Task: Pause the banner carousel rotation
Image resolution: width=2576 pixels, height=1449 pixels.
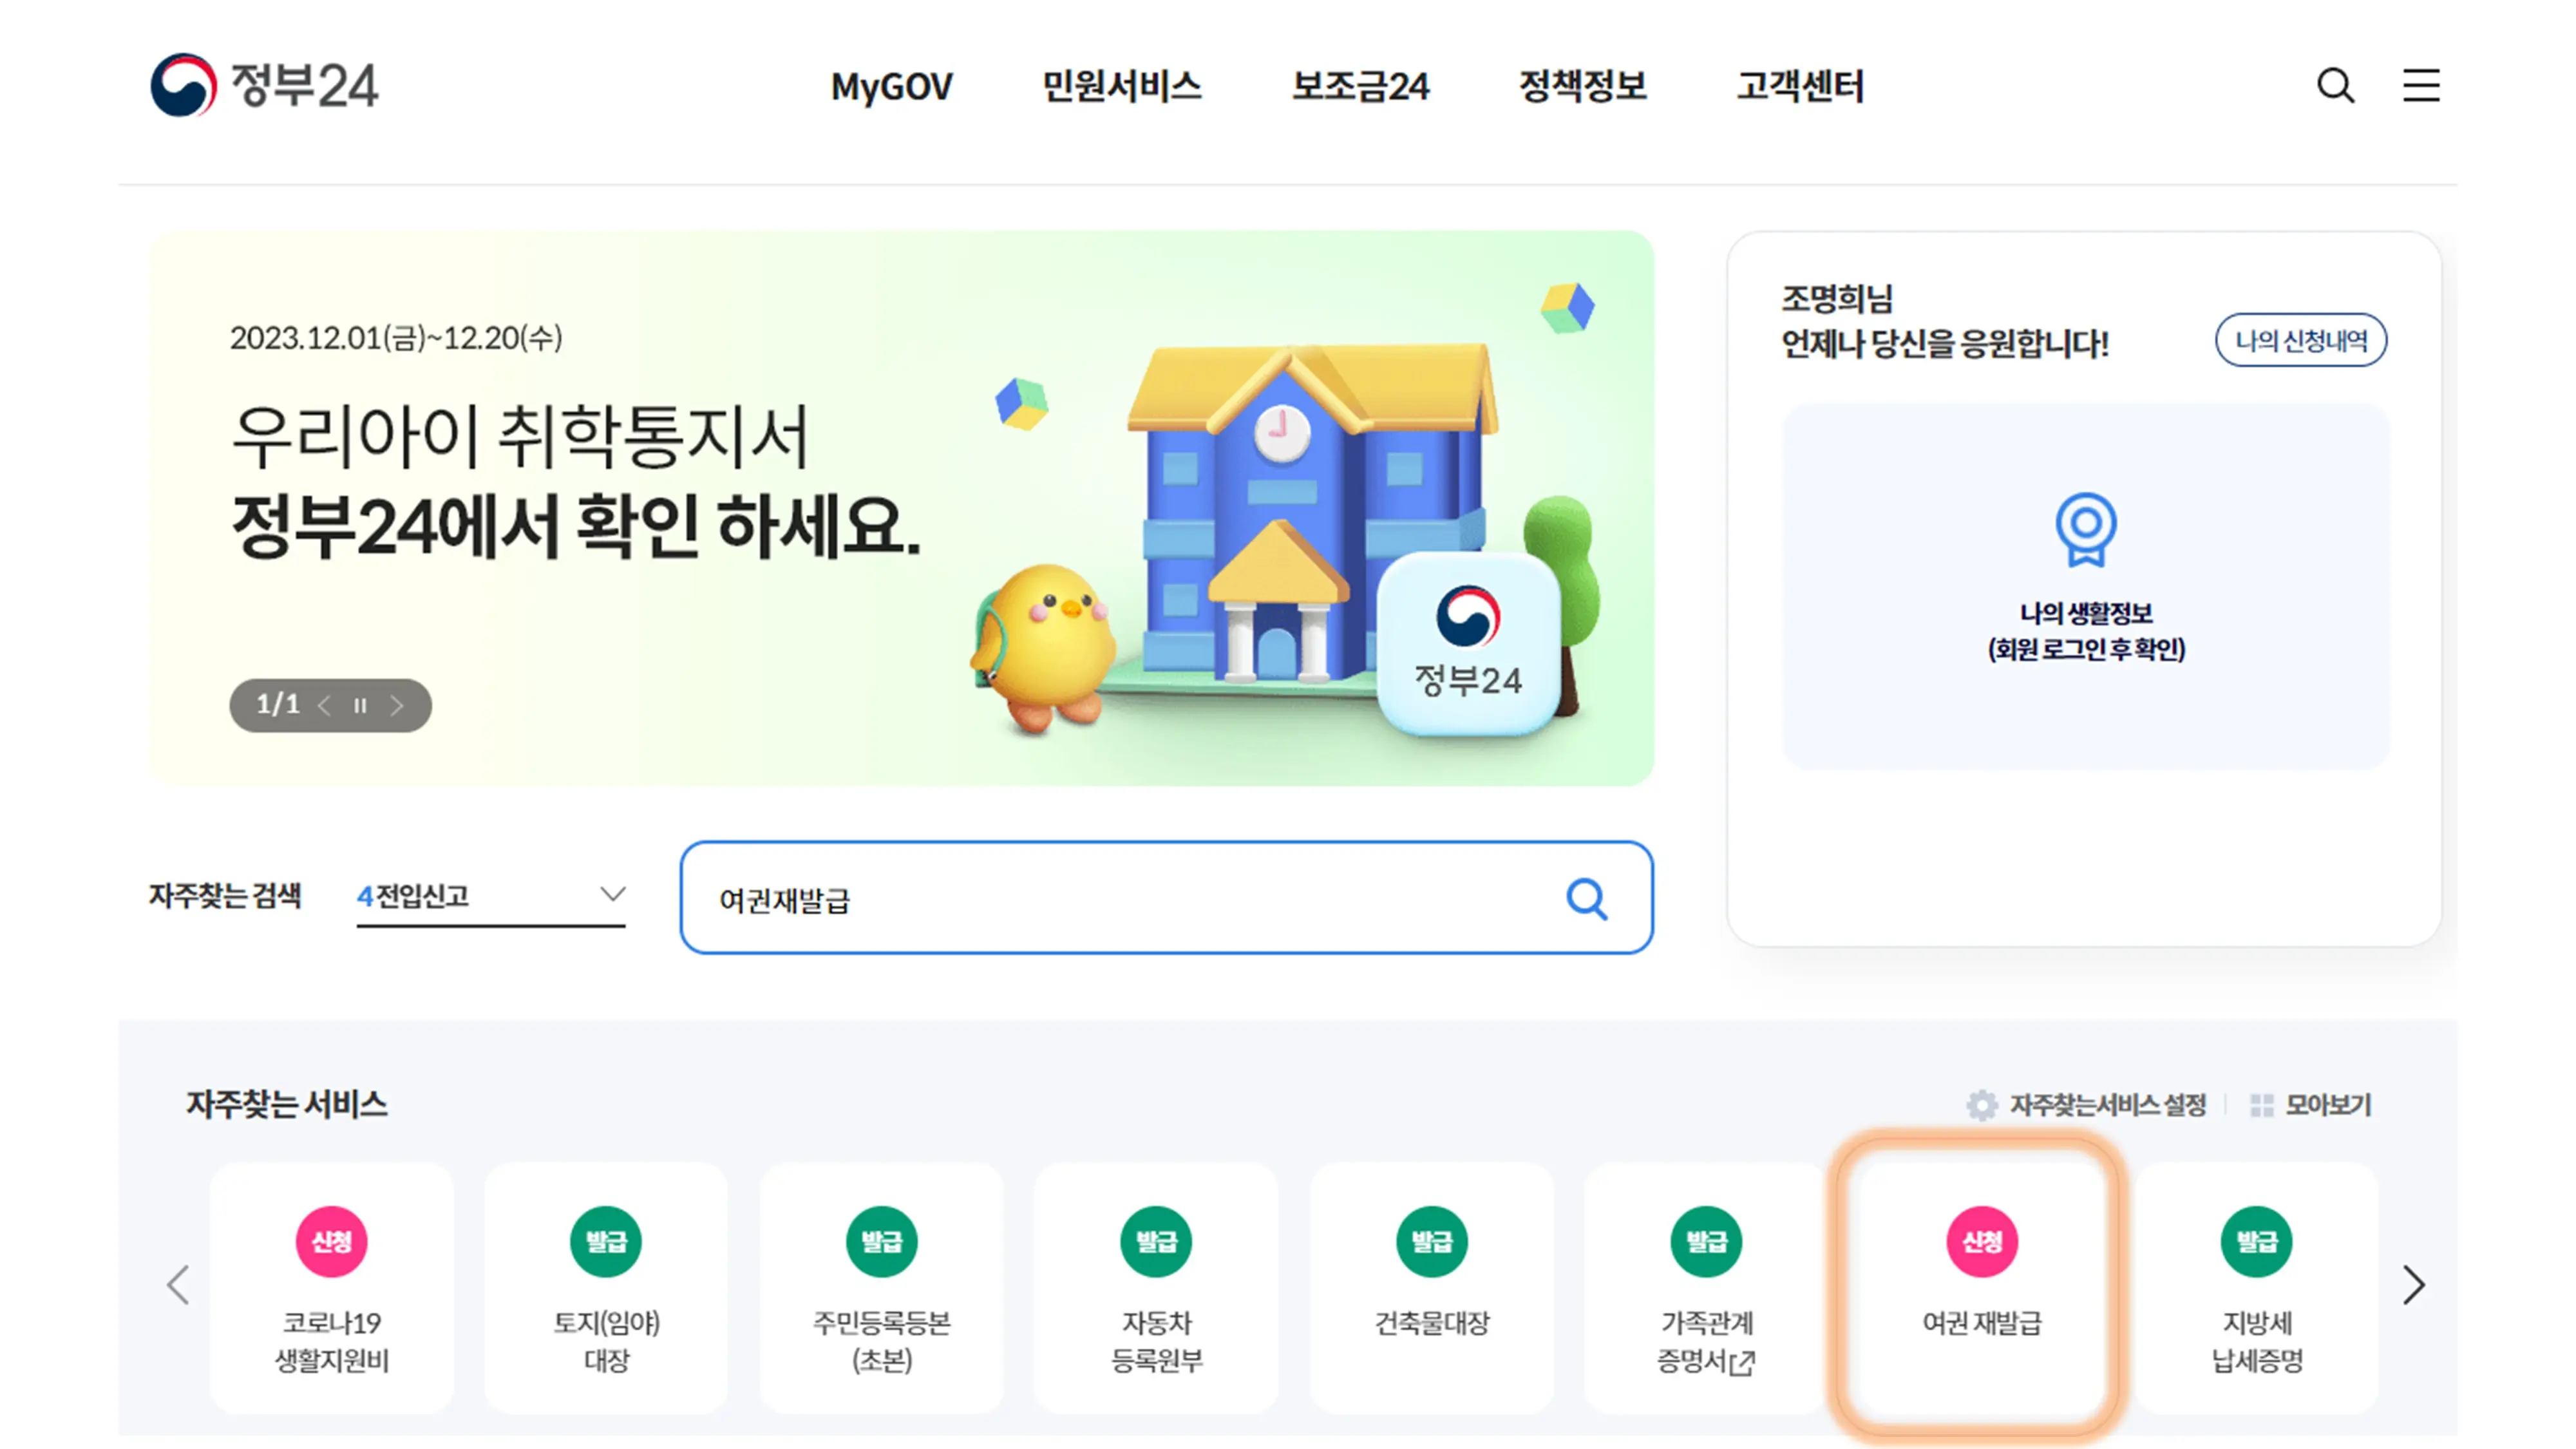Action: coord(361,705)
